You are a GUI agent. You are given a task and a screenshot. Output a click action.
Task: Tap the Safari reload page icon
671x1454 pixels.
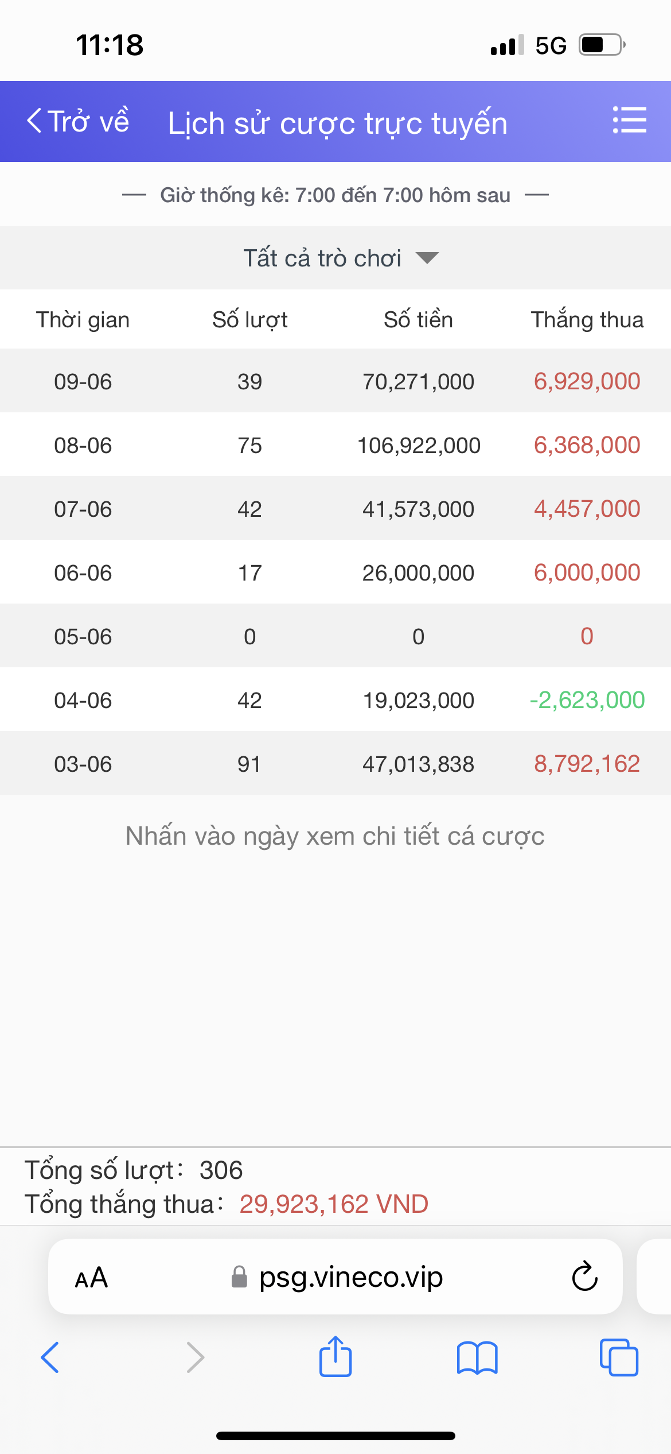(584, 1277)
